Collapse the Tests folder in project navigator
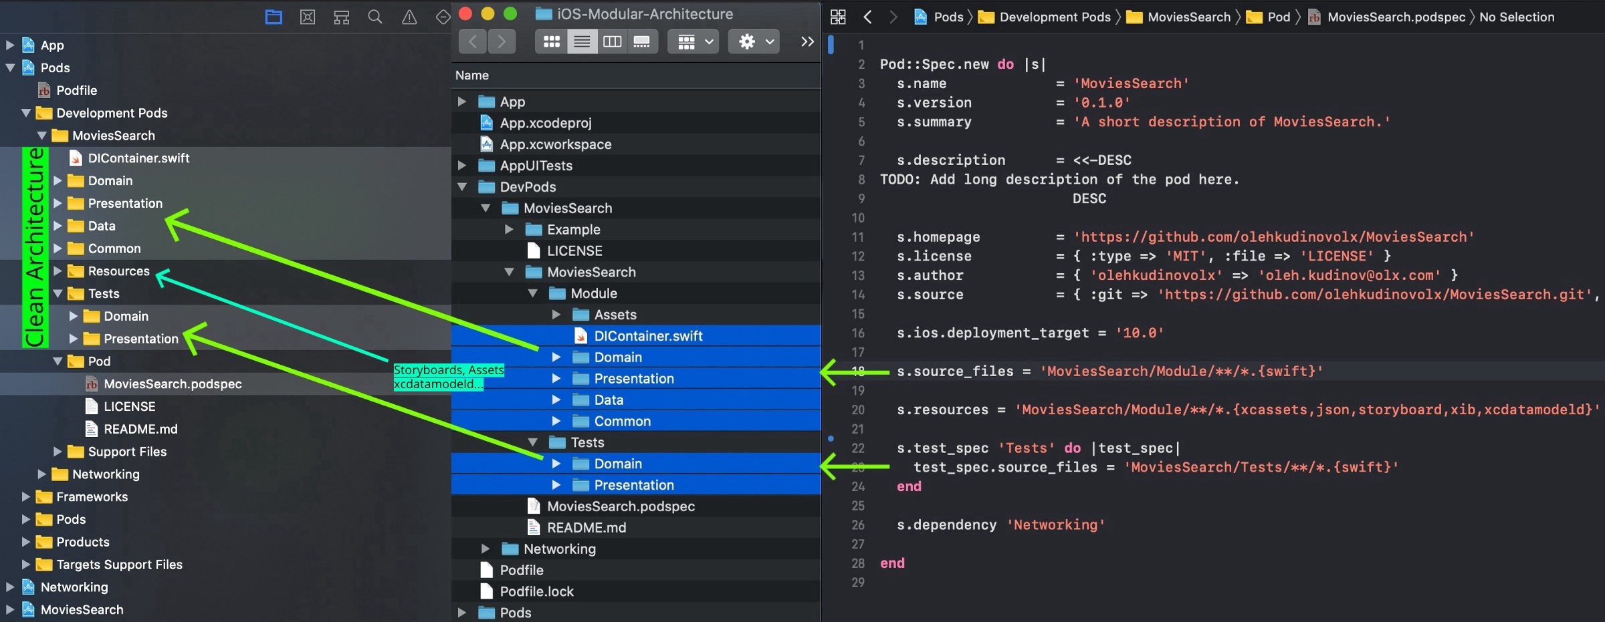This screenshot has height=622, width=1605. click(59, 293)
